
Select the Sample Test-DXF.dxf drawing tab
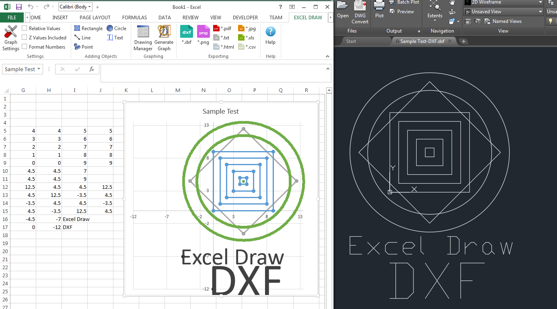click(x=423, y=41)
